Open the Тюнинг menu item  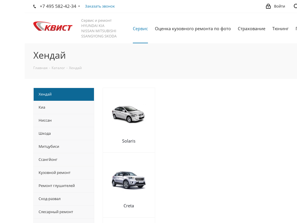(280, 29)
